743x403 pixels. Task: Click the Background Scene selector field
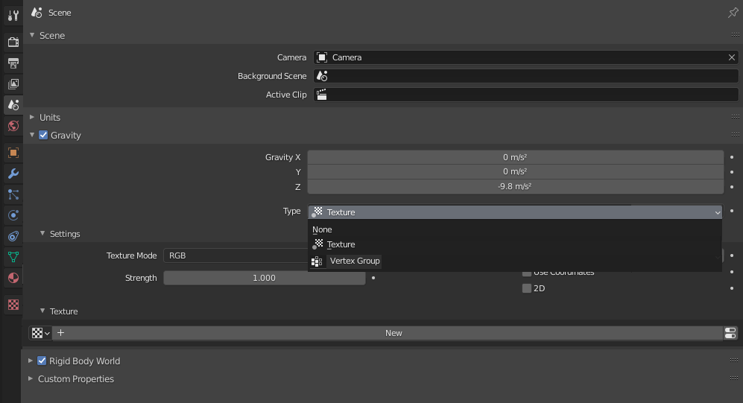pos(525,76)
